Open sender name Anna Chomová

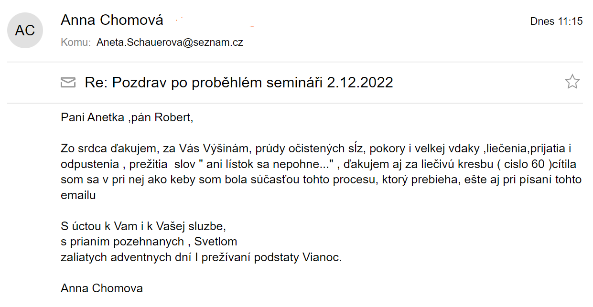112,20
